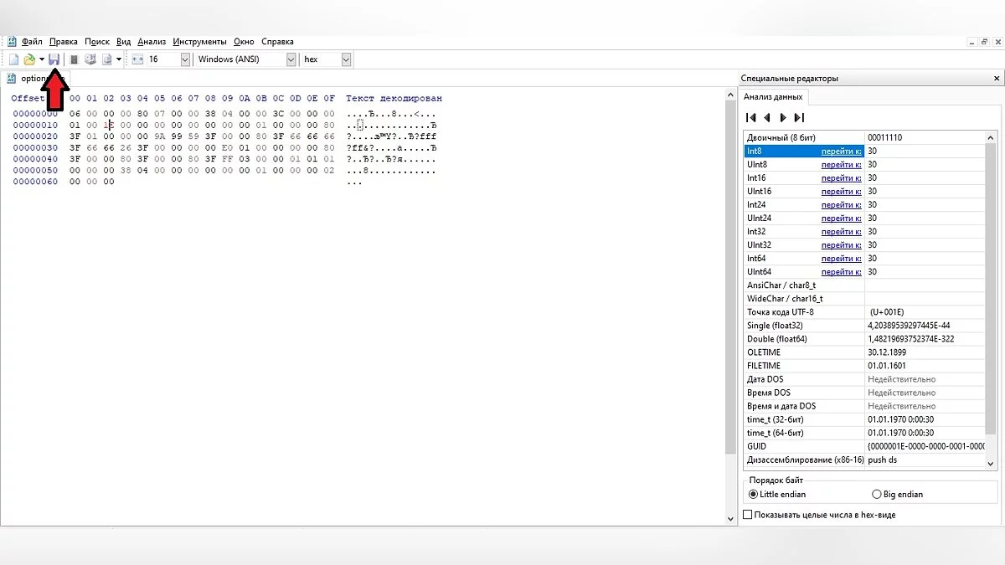This screenshot has width=1005, height=565.
Task: Select Little endian byte order
Action: (x=753, y=495)
